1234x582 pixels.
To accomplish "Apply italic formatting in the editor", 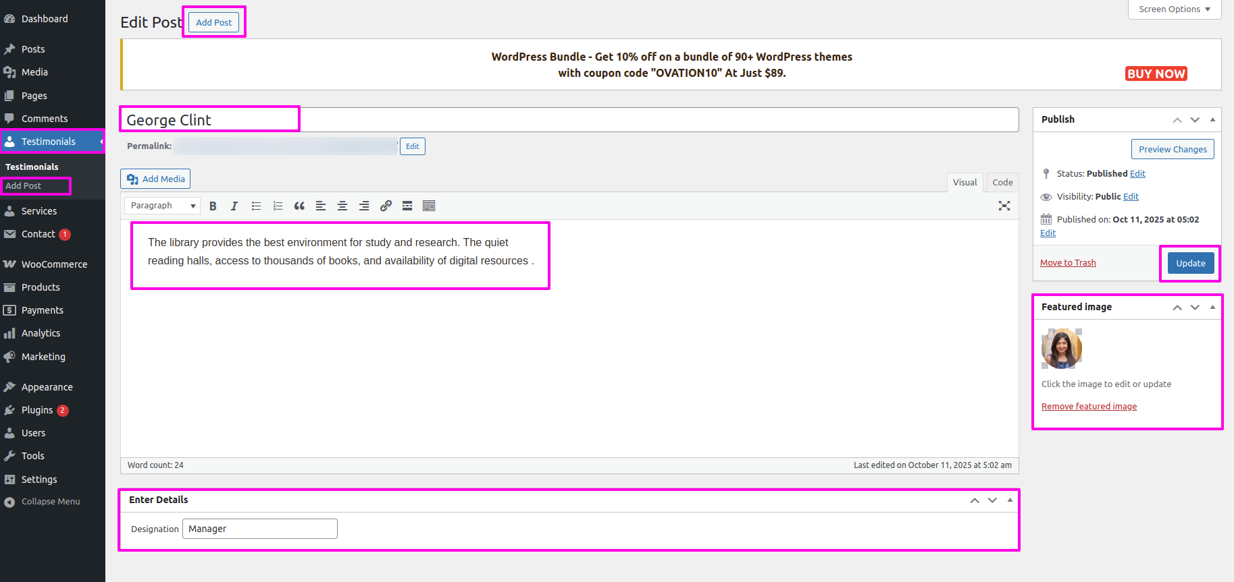I will tap(234, 206).
